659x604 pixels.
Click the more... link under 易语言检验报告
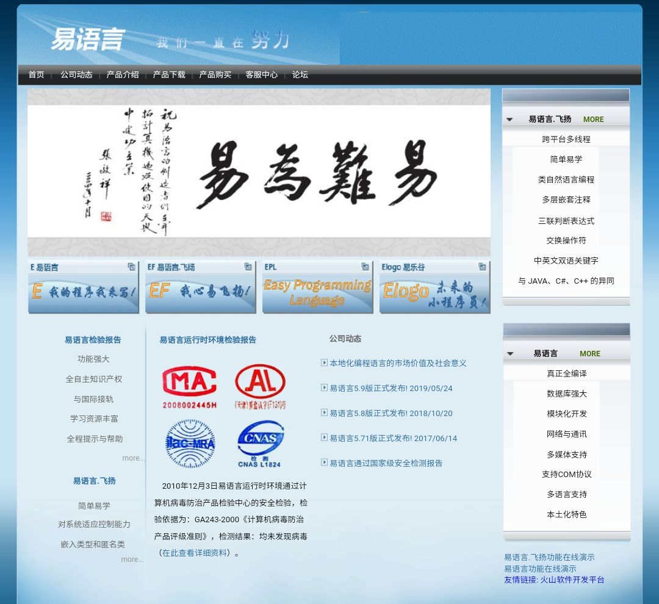coord(133,458)
